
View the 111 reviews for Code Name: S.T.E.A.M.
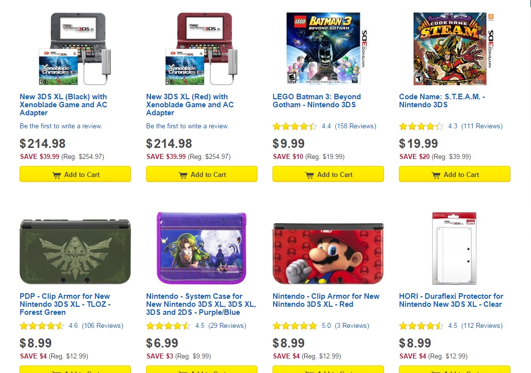tap(482, 126)
